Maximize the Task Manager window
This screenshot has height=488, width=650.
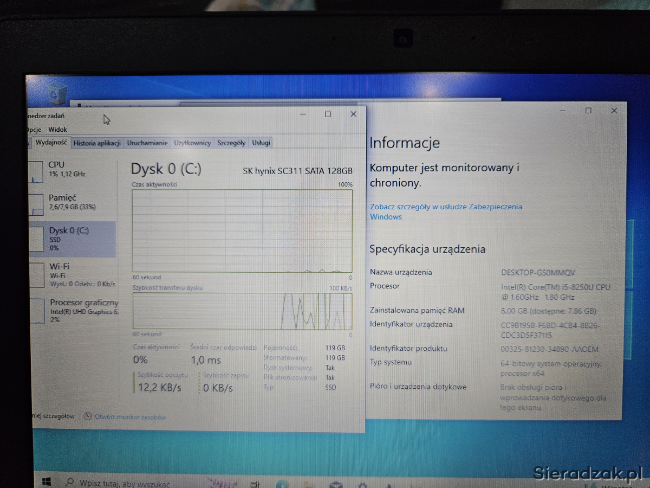click(328, 114)
